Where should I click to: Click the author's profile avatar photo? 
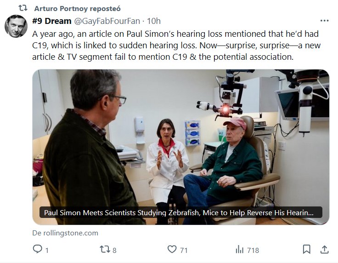[16, 26]
